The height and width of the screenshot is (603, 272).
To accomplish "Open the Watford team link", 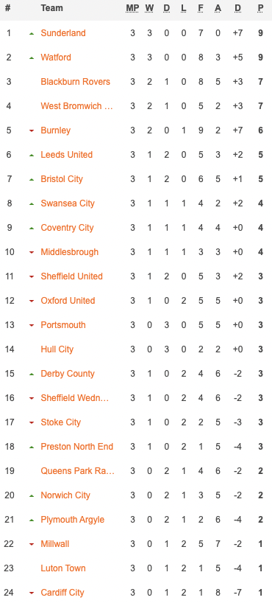I will tap(56, 57).
